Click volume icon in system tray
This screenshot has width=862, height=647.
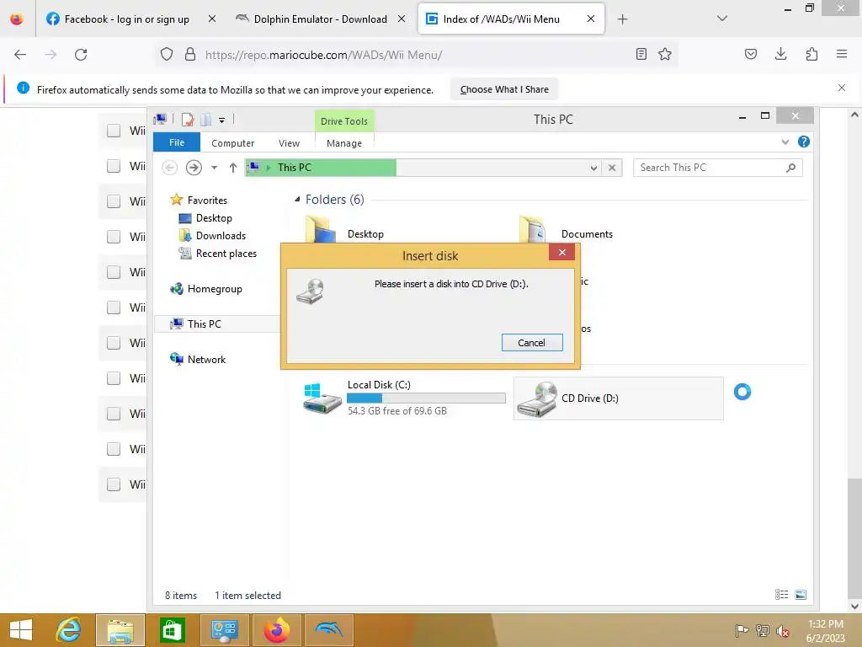782,630
